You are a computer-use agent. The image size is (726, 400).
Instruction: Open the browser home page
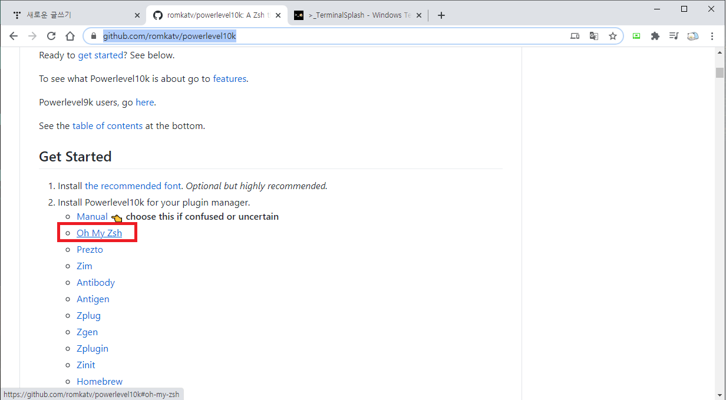tap(70, 36)
